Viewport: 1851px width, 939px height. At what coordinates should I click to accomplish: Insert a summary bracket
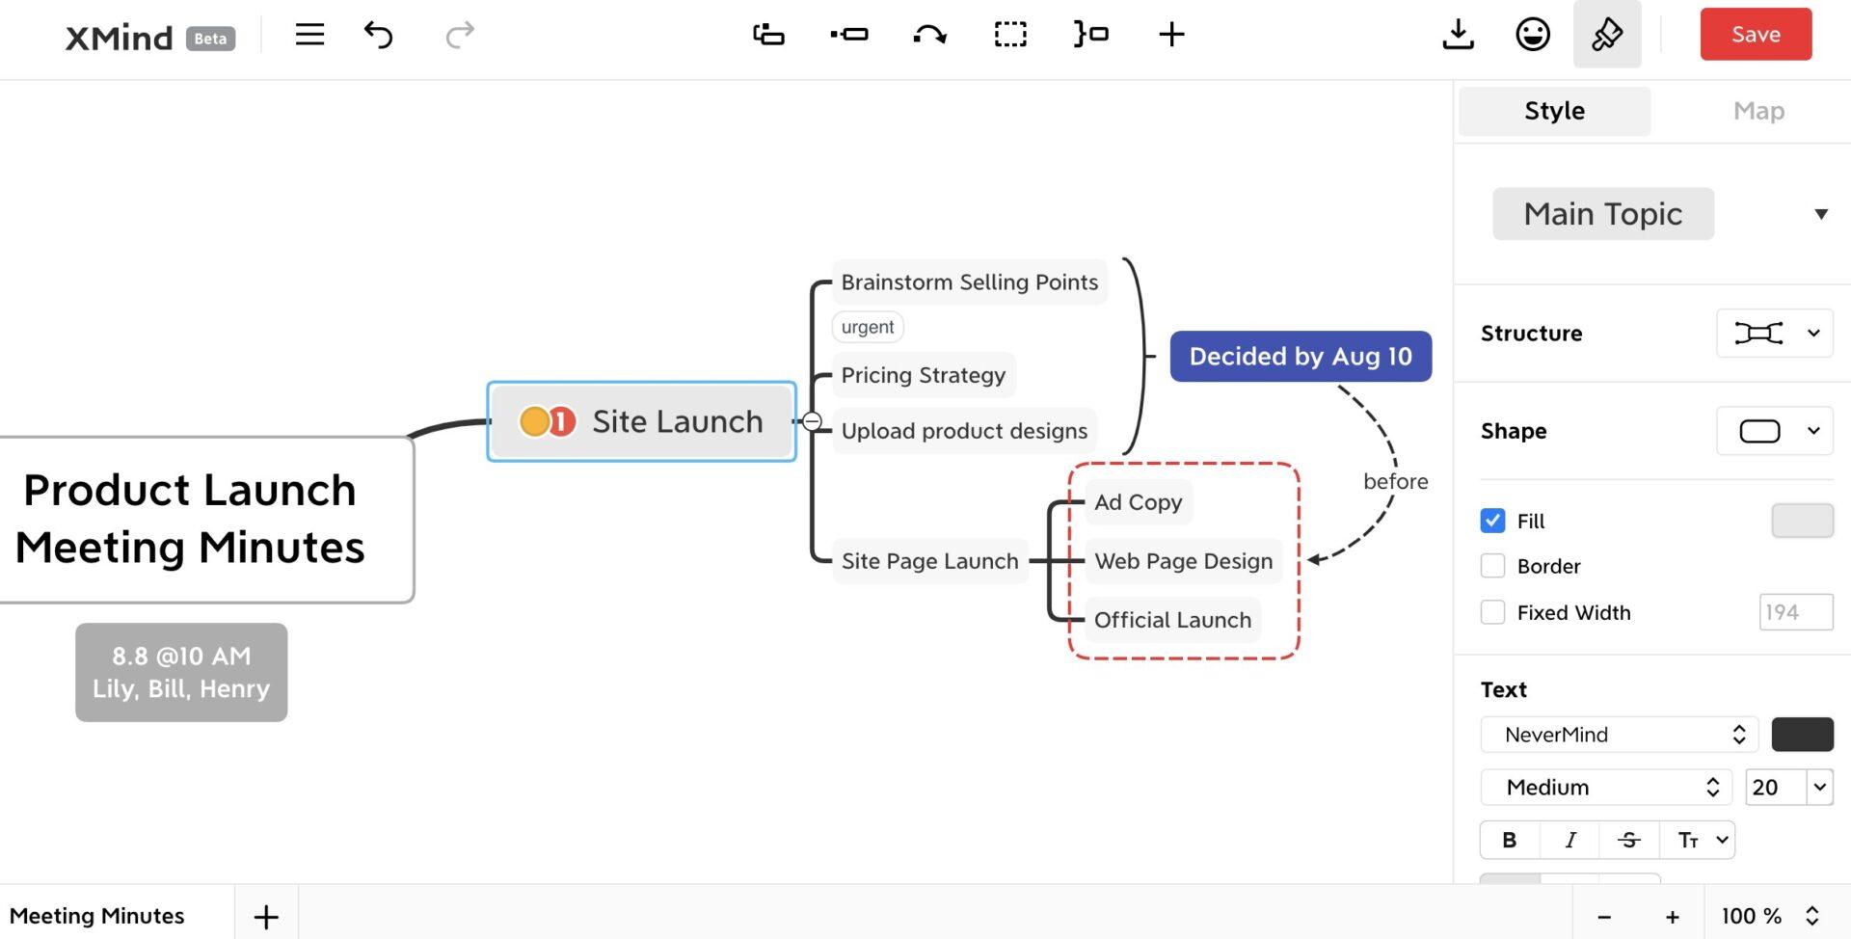[1089, 35]
